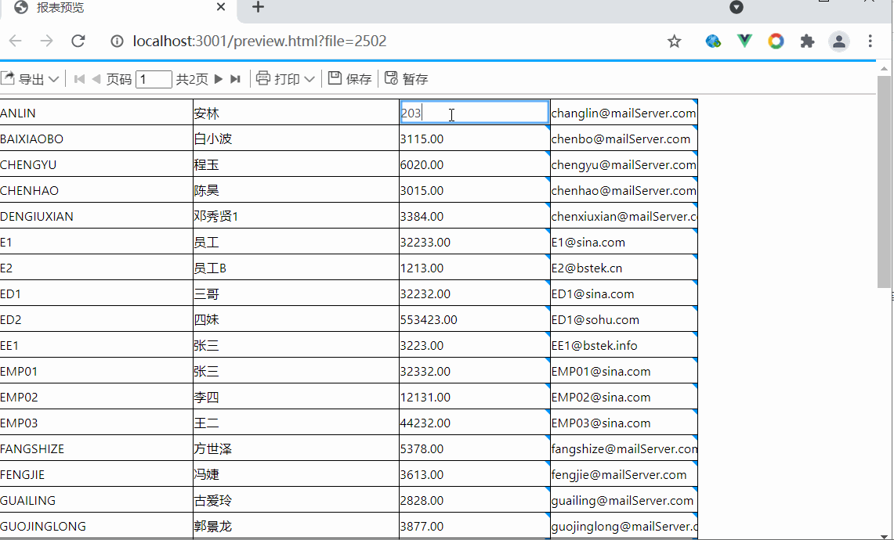
Task: Click the email changlin@mailServer.com
Action: tap(624, 113)
